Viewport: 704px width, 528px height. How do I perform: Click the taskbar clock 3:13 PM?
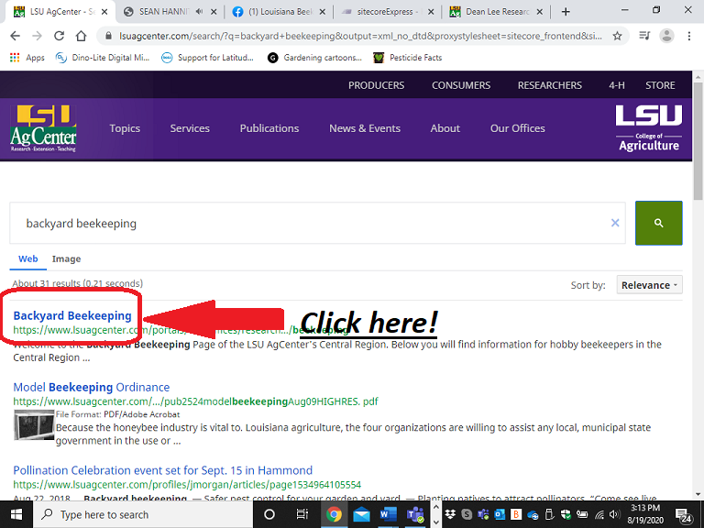point(645,508)
